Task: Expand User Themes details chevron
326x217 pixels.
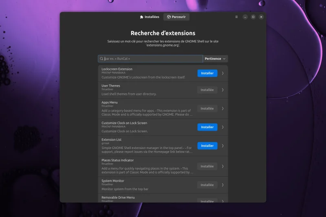Action: pyautogui.click(x=222, y=90)
